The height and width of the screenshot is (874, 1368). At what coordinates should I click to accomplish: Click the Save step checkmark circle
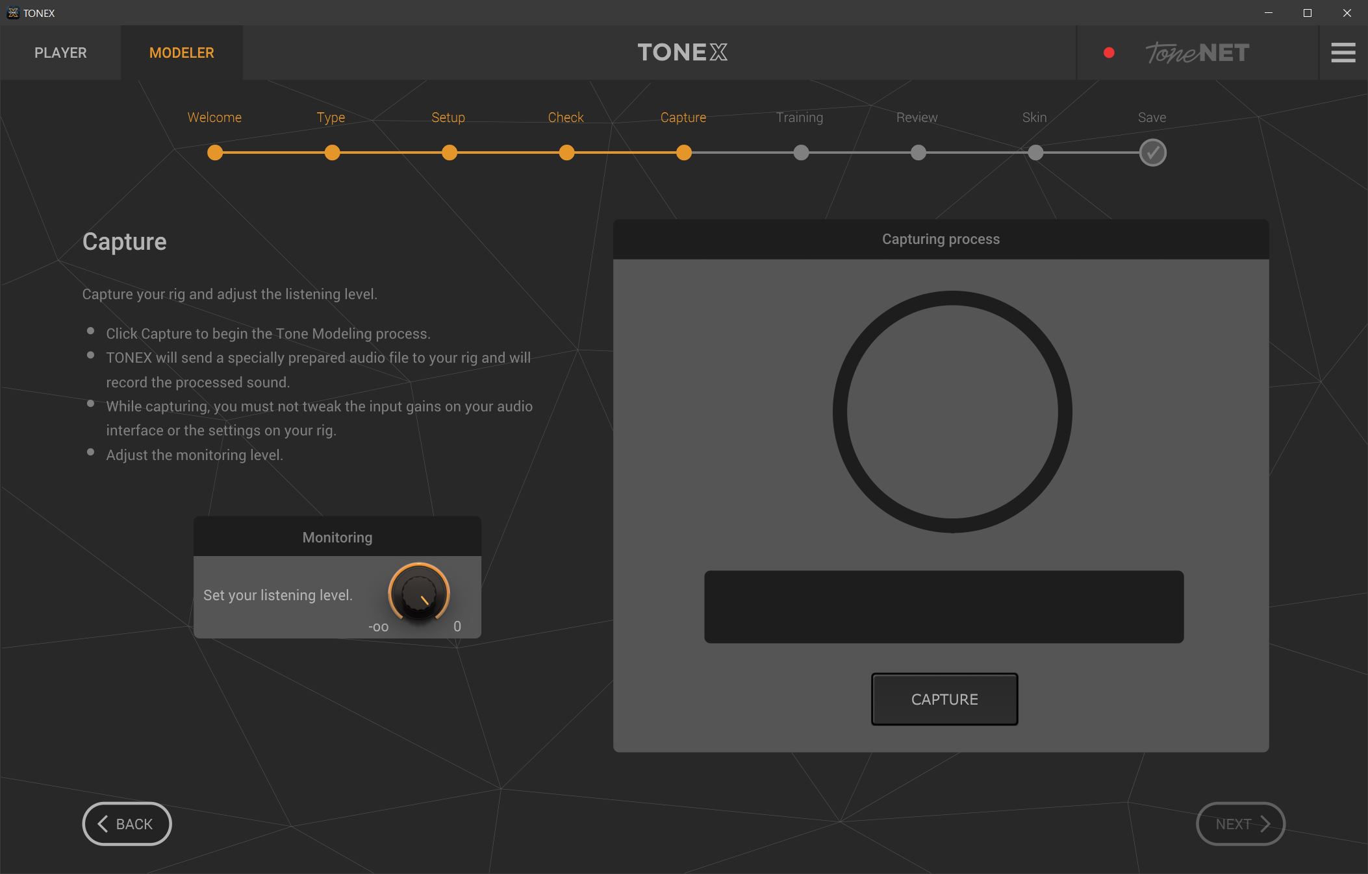(1152, 153)
